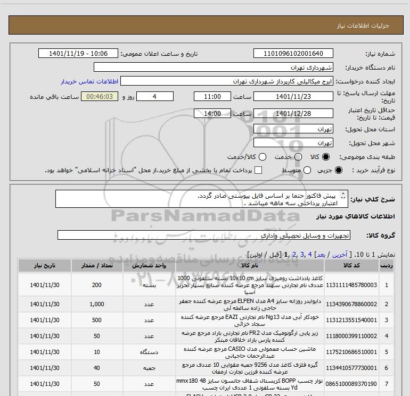Choose the جزیی purchase type radio
Viewport: 410px width, 396px height.
[x=338, y=171]
